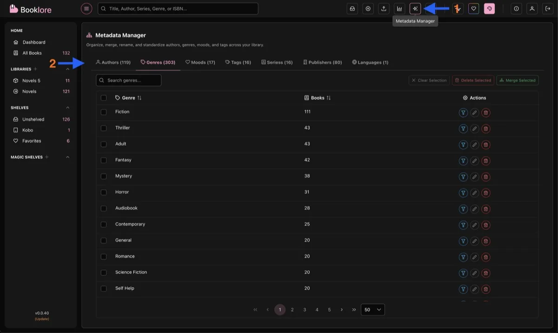This screenshot has width=558, height=333.
Task: Switch to the Languages (1) tab
Action: click(x=370, y=62)
